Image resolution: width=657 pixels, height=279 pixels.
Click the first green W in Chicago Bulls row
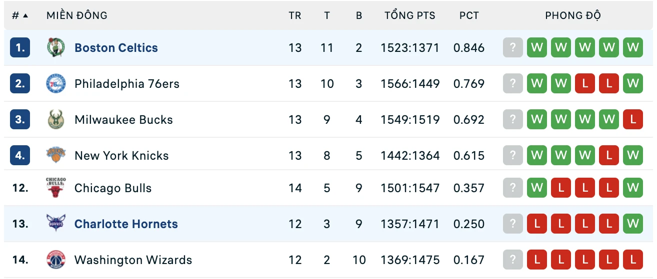(x=537, y=188)
